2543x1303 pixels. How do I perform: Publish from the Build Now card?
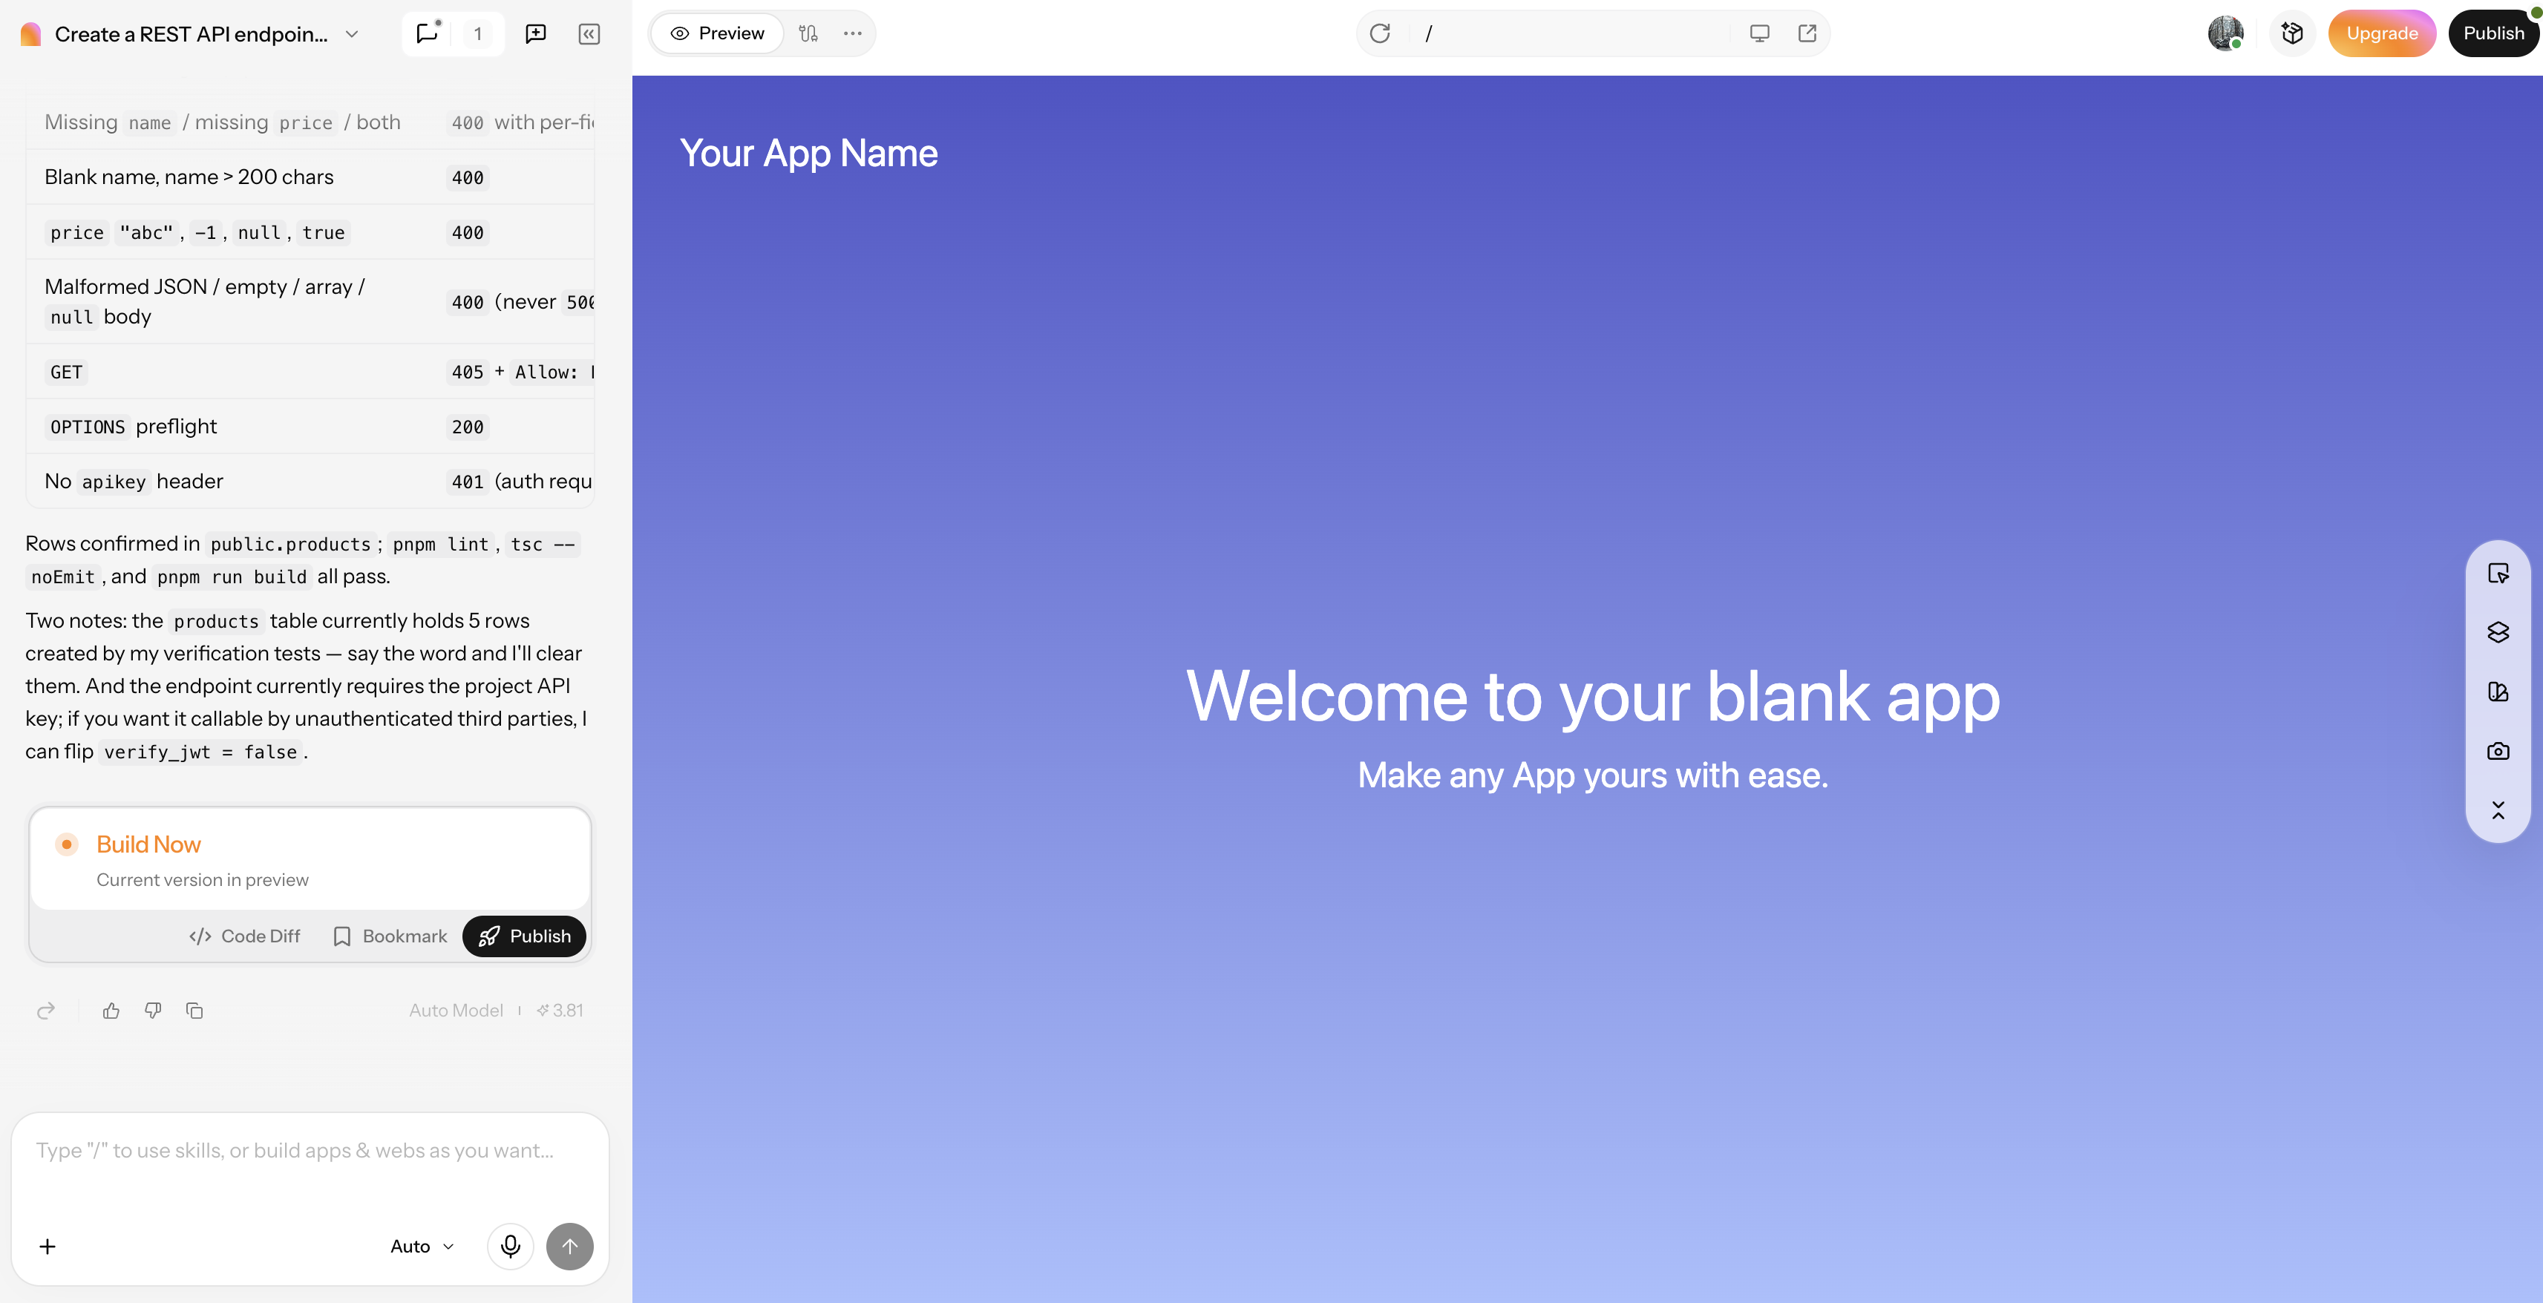[524, 936]
